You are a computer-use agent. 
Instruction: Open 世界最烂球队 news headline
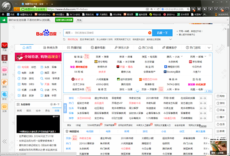(x=36, y=136)
